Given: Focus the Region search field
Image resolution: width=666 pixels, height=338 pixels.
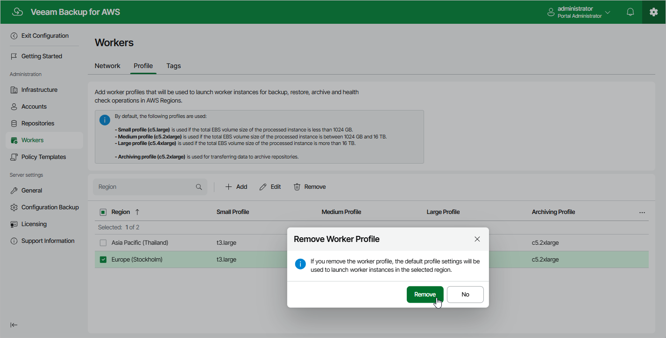Looking at the screenshot, I should point(150,187).
